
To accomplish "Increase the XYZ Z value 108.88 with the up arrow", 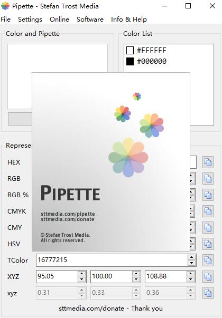I will tap(190, 274).
